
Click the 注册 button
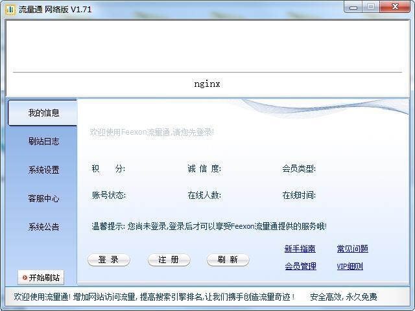click(x=169, y=260)
